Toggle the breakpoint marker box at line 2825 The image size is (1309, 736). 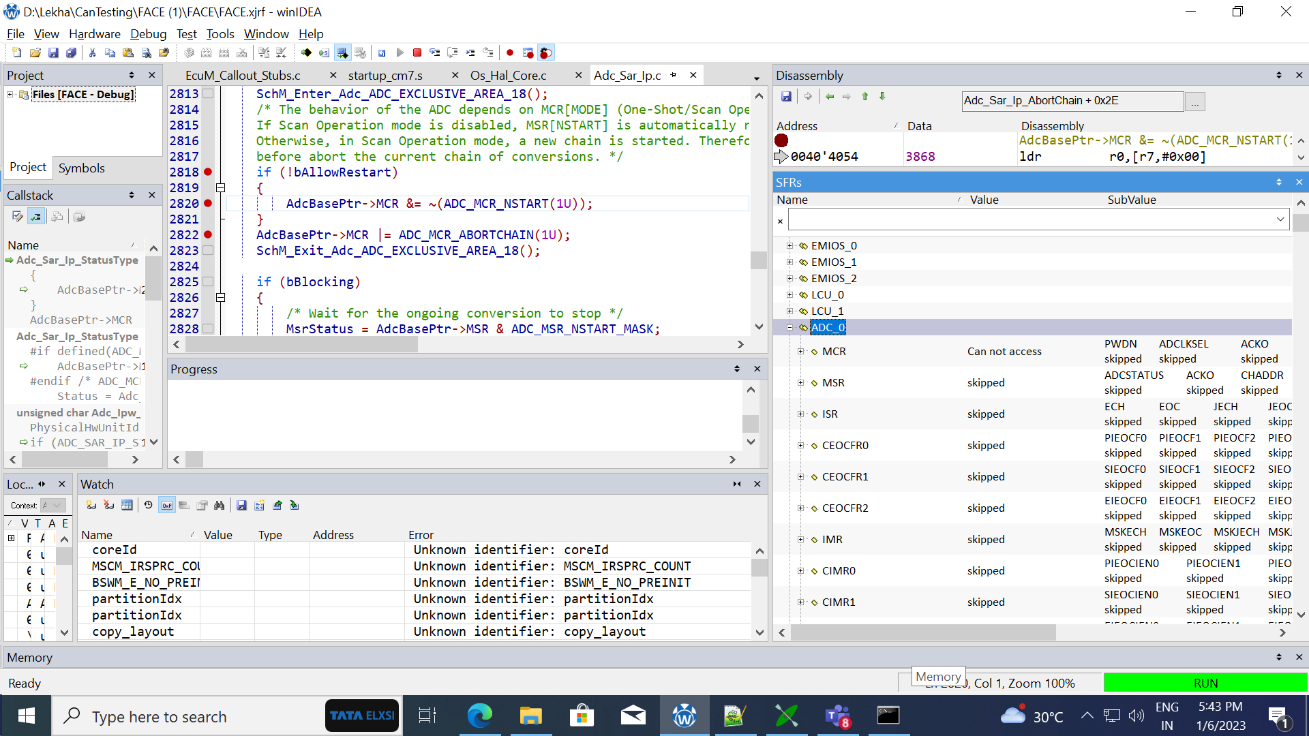[x=208, y=281]
